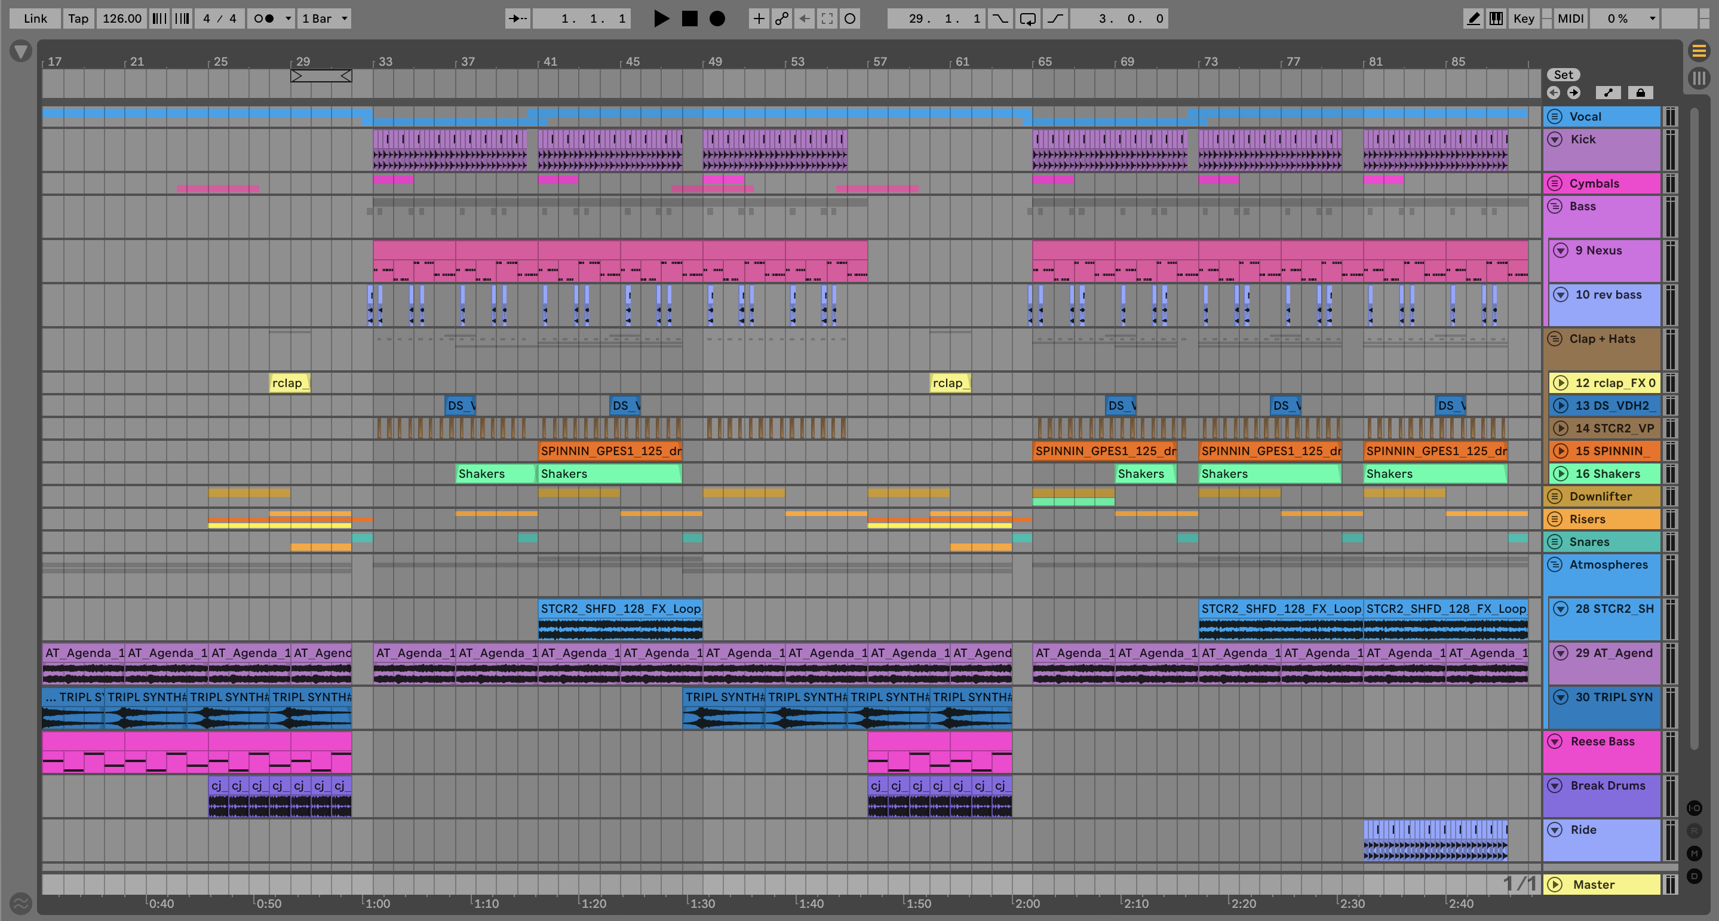The height and width of the screenshot is (921, 1719).
Task: Toggle the Punch-In switch
Action: pyautogui.click(x=1000, y=19)
